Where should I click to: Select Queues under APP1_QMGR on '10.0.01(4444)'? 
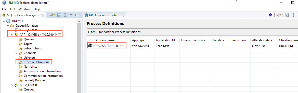29,39
